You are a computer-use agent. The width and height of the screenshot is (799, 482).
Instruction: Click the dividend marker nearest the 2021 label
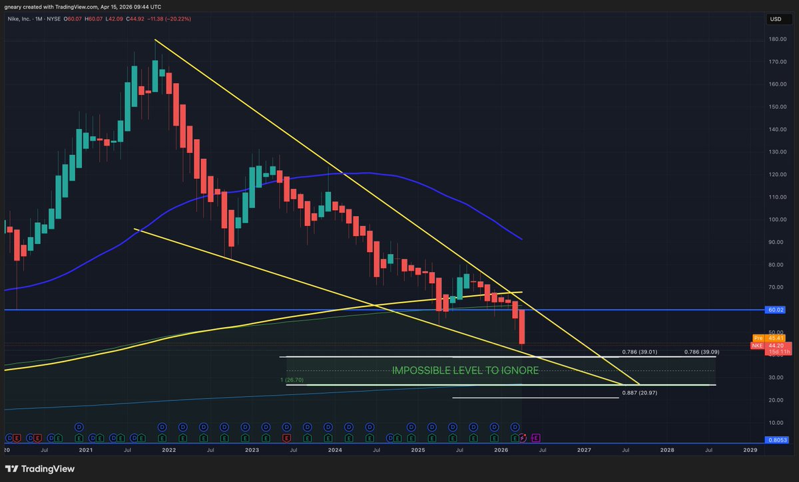click(79, 426)
